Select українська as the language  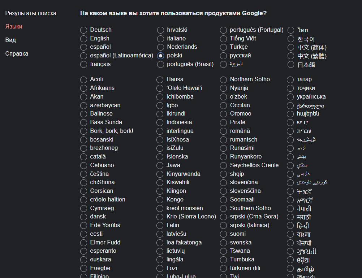point(290,97)
